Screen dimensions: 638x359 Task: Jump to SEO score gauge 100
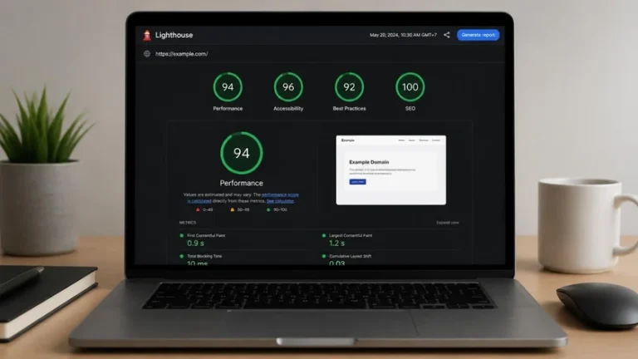[x=410, y=86]
